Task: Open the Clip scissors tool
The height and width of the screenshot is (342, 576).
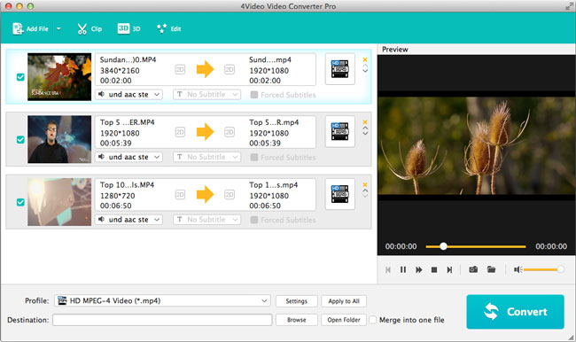Action: [90, 28]
